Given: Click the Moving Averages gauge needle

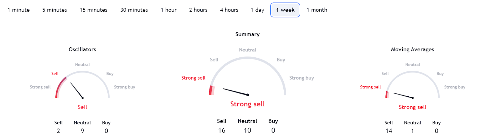Looking at the screenshot, I should tap(403, 95).
